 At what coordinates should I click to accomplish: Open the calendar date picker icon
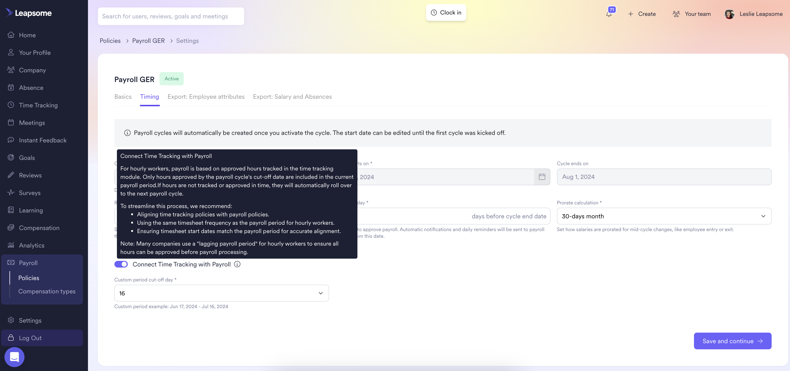pos(542,177)
